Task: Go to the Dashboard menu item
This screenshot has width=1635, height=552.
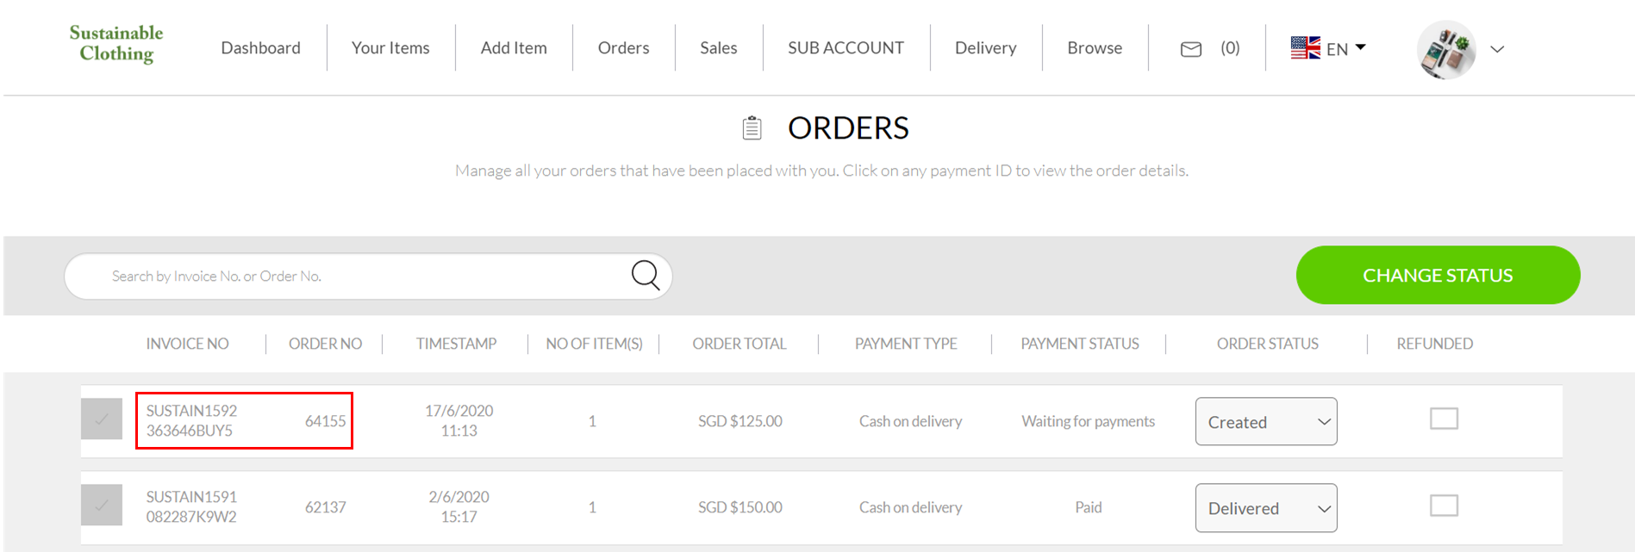Action: point(260,47)
